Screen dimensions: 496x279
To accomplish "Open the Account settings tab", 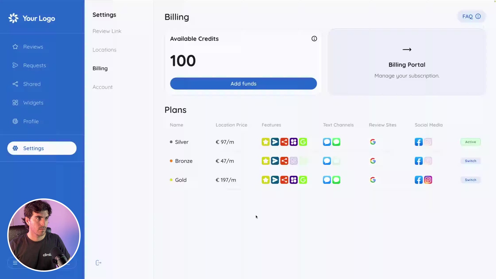I will 103,87.
